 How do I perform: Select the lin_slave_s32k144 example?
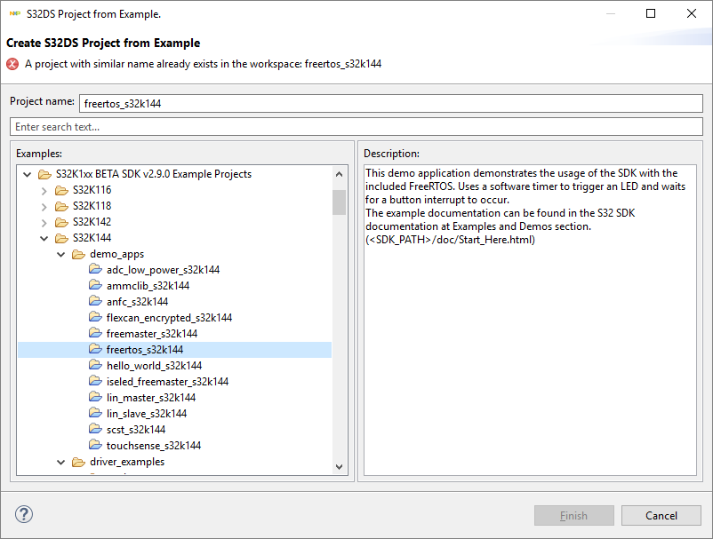coord(147,413)
